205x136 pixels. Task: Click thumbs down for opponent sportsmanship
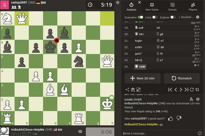click(x=179, y=118)
